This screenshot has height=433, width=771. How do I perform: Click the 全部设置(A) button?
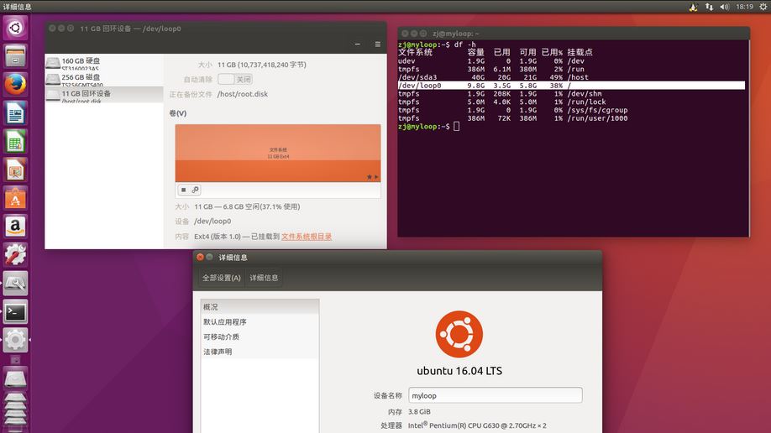pyautogui.click(x=221, y=278)
